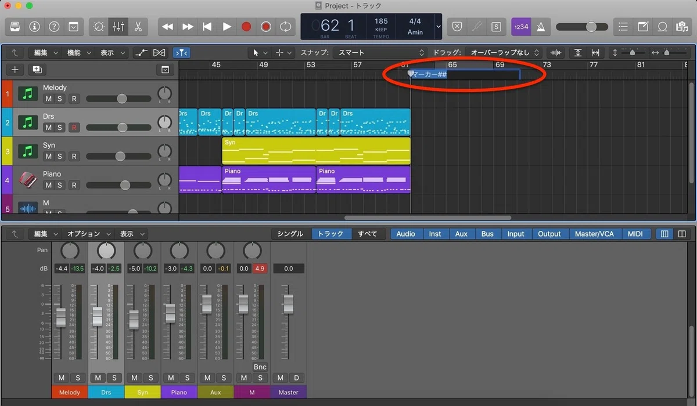The width and height of the screenshot is (697, 406).
Task: Toggle the Audio channel filter button
Action: 405,234
